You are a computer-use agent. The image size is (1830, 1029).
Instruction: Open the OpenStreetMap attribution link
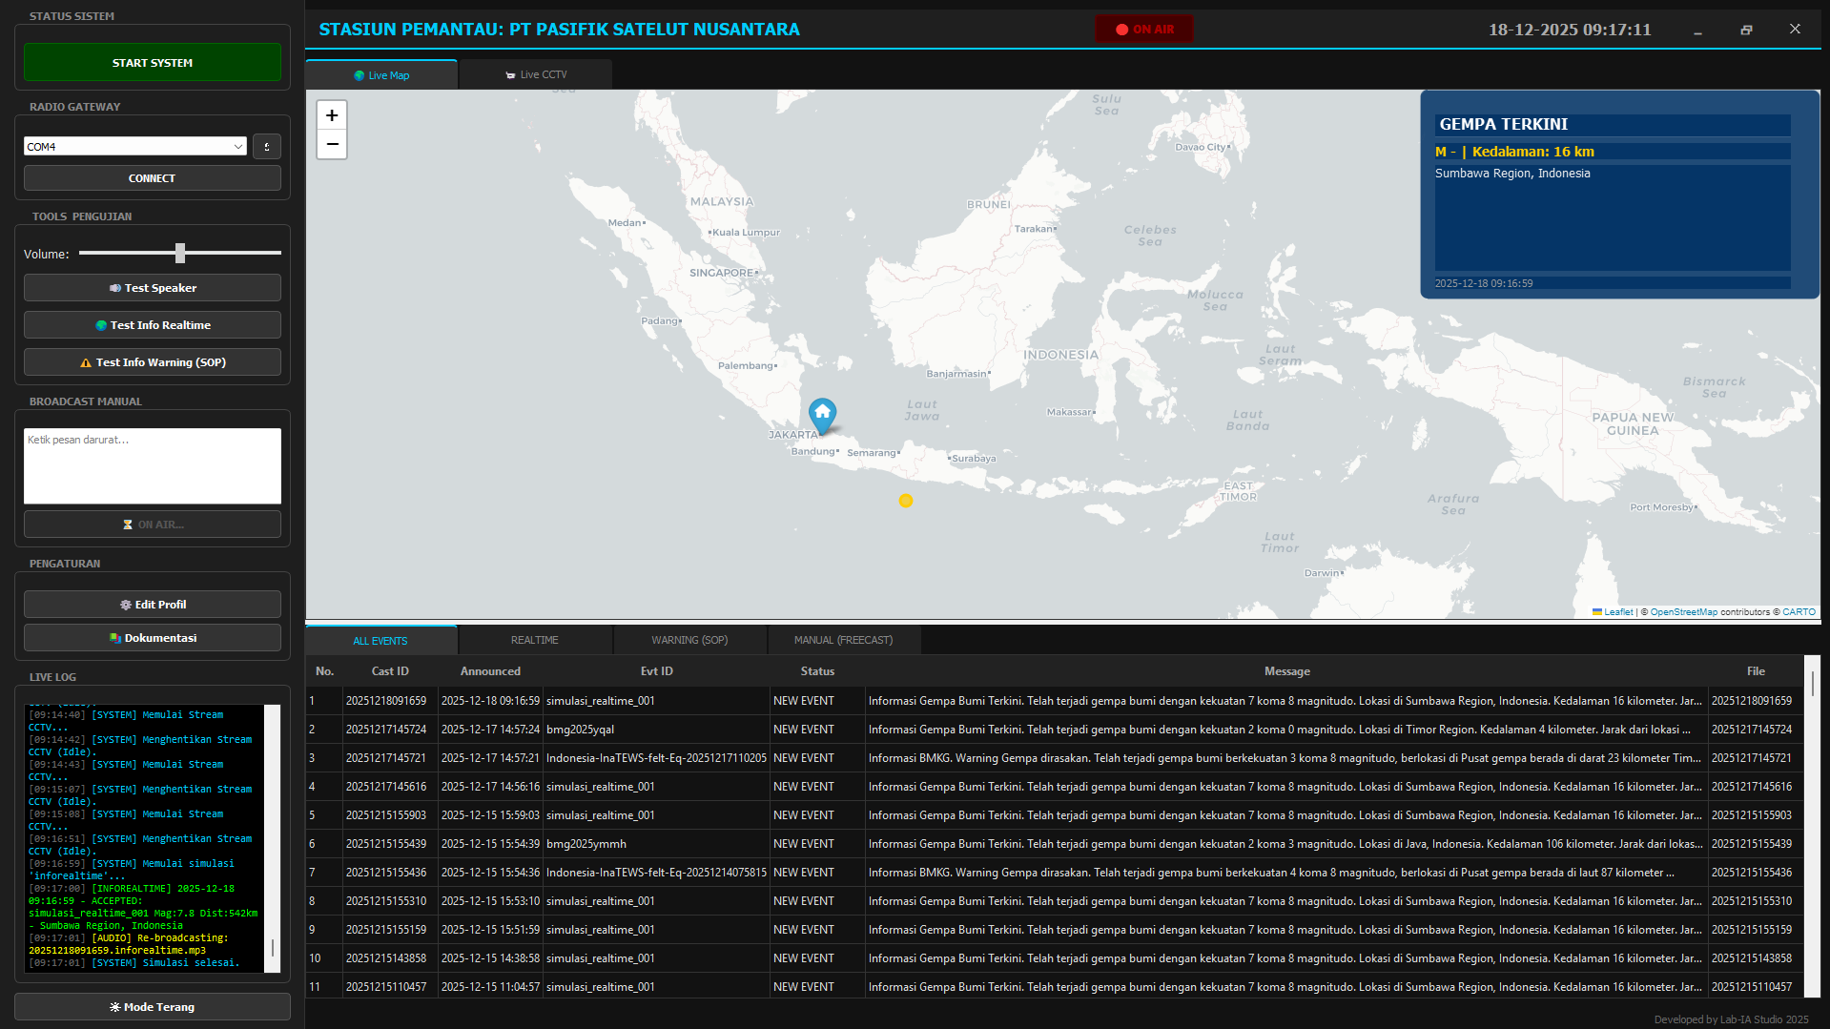click(1682, 612)
